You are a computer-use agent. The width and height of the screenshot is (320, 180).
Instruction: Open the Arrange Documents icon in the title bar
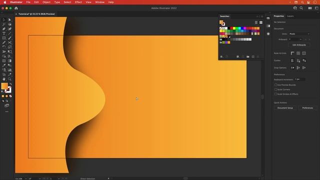(310, 8)
